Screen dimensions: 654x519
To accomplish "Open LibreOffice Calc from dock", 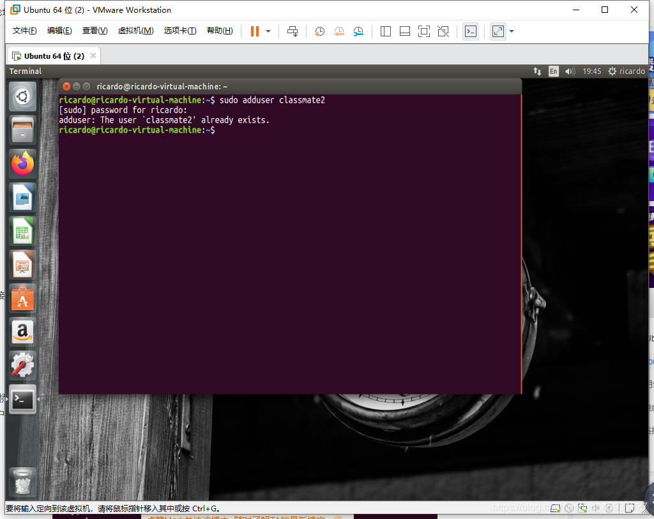I will 22,231.
